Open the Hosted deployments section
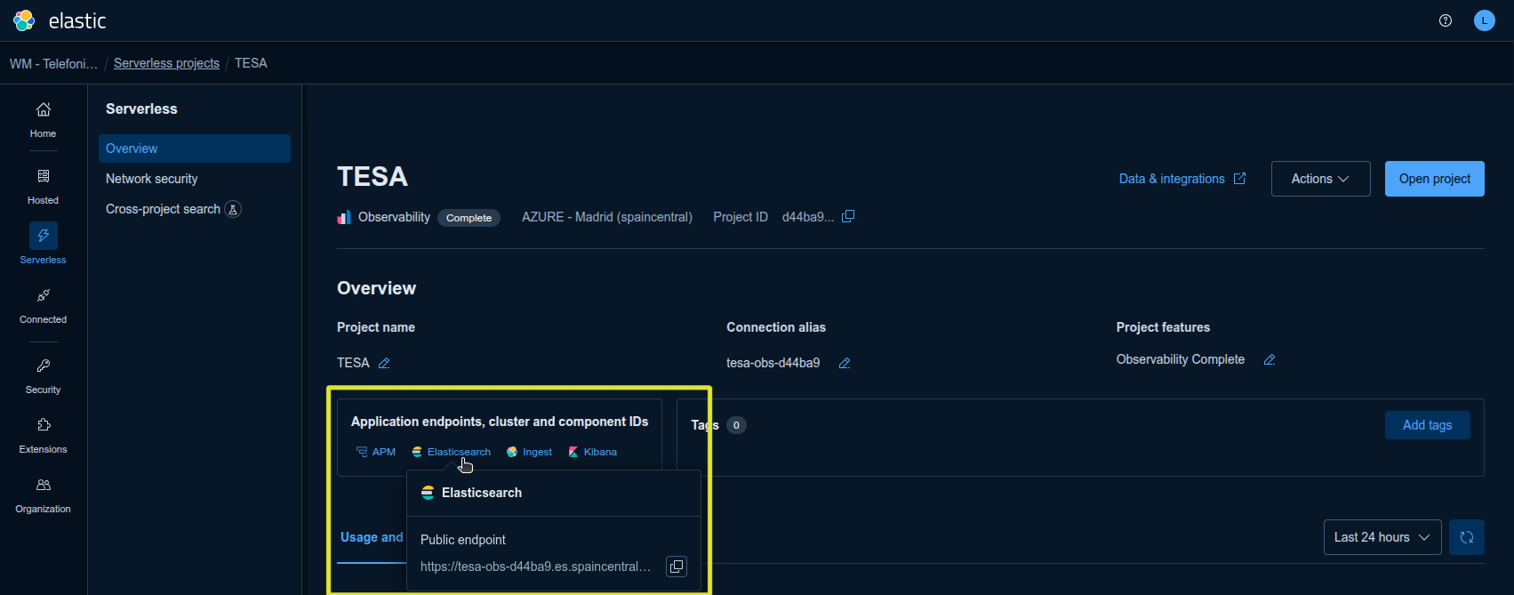 click(43, 187)
